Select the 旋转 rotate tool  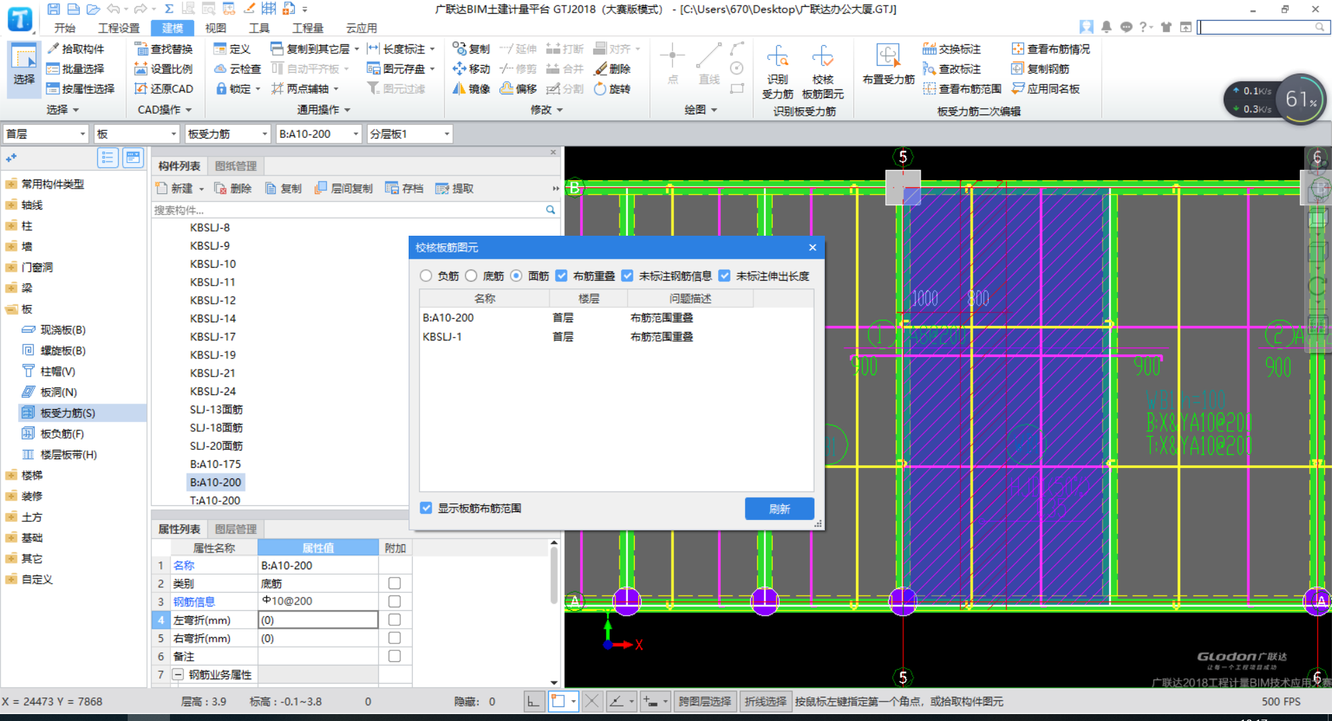(612, 89)
